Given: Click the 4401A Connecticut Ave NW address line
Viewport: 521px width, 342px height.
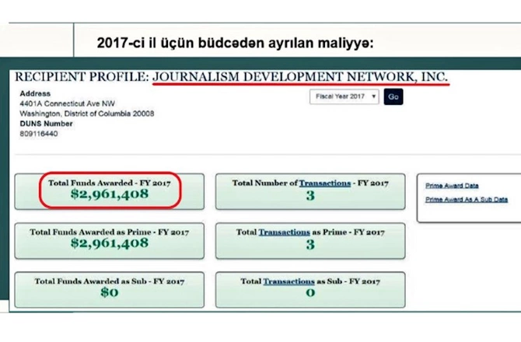Looking at the screenshot, I should click(x=67, y=103).
